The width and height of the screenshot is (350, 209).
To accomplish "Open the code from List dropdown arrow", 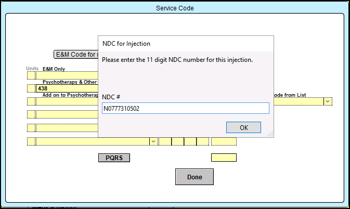I will click(328, 101).
